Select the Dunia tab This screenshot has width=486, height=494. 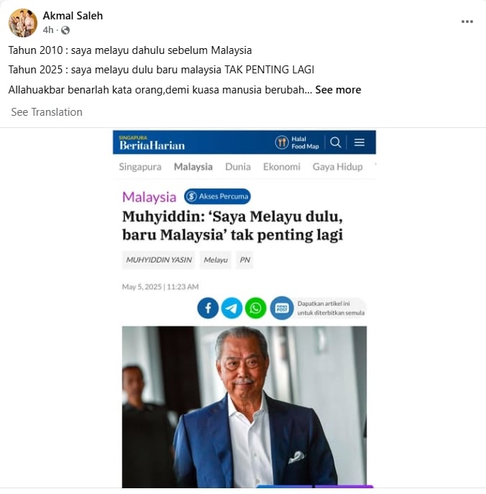[x=238, y=167]
